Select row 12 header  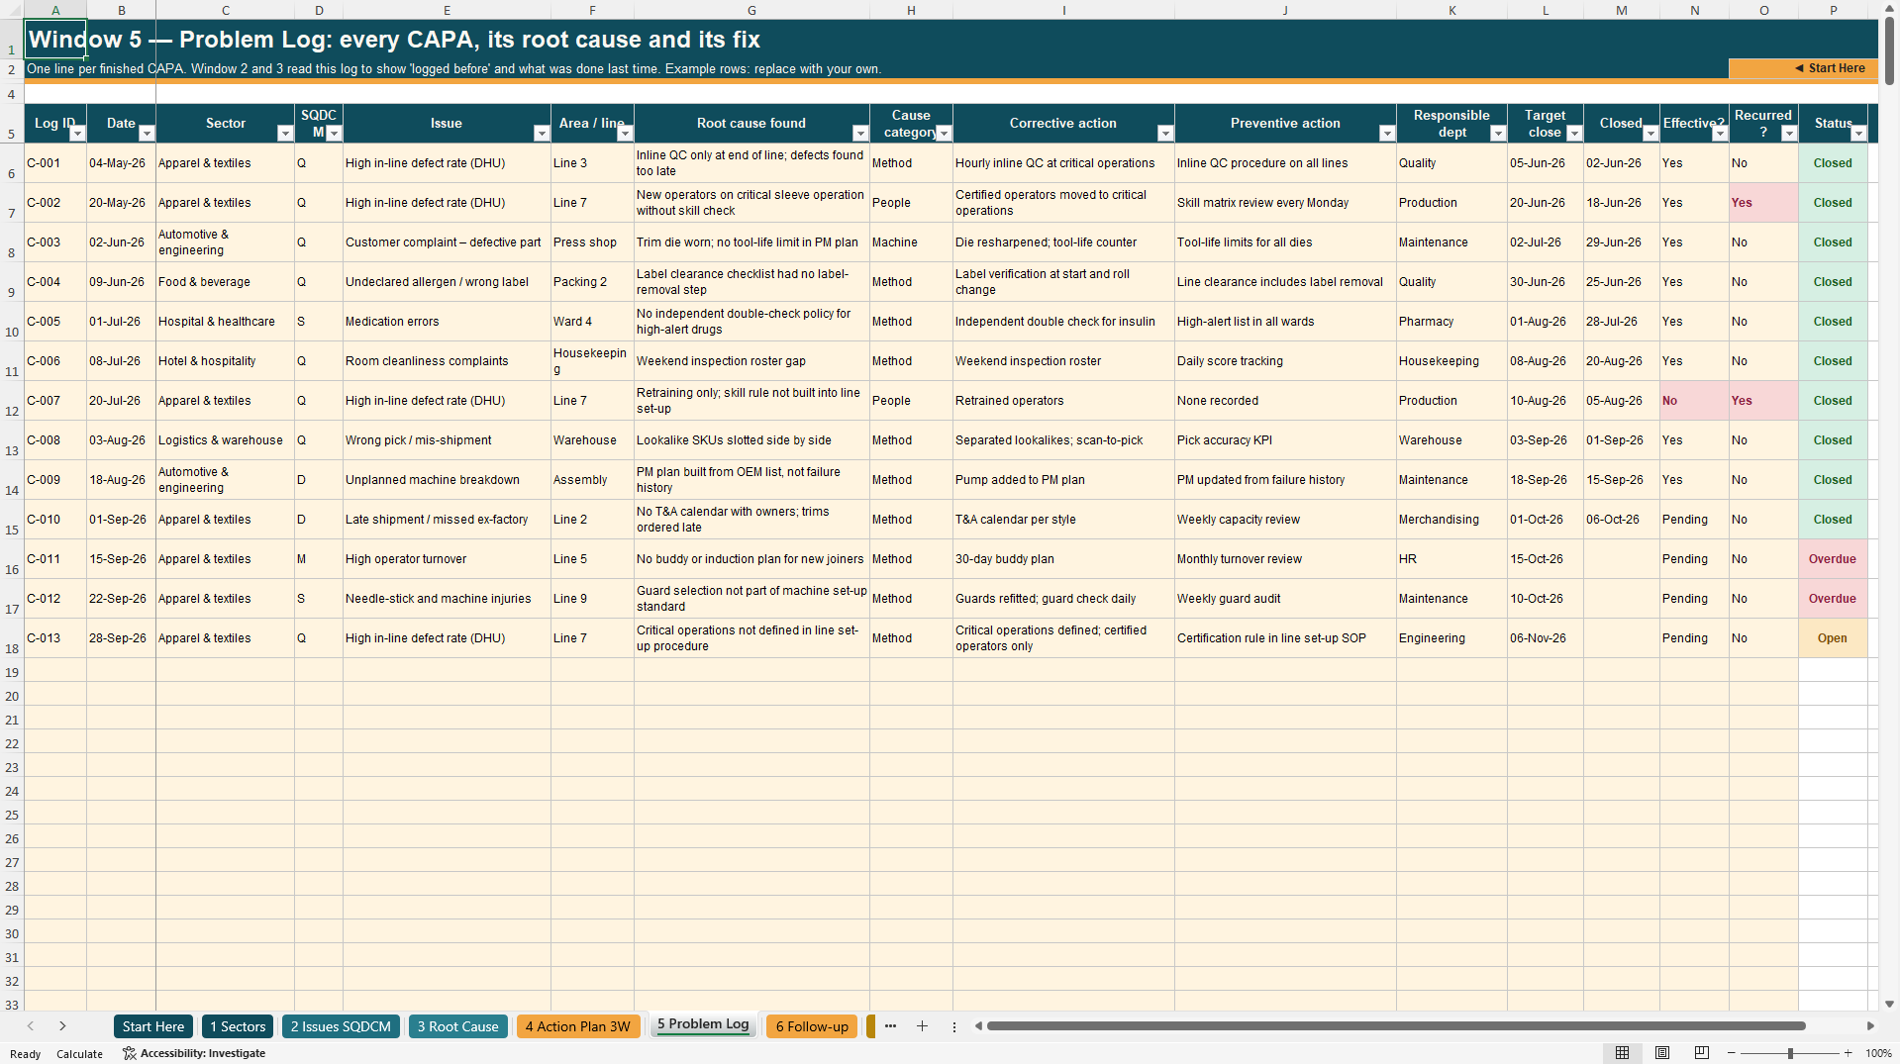12,401
